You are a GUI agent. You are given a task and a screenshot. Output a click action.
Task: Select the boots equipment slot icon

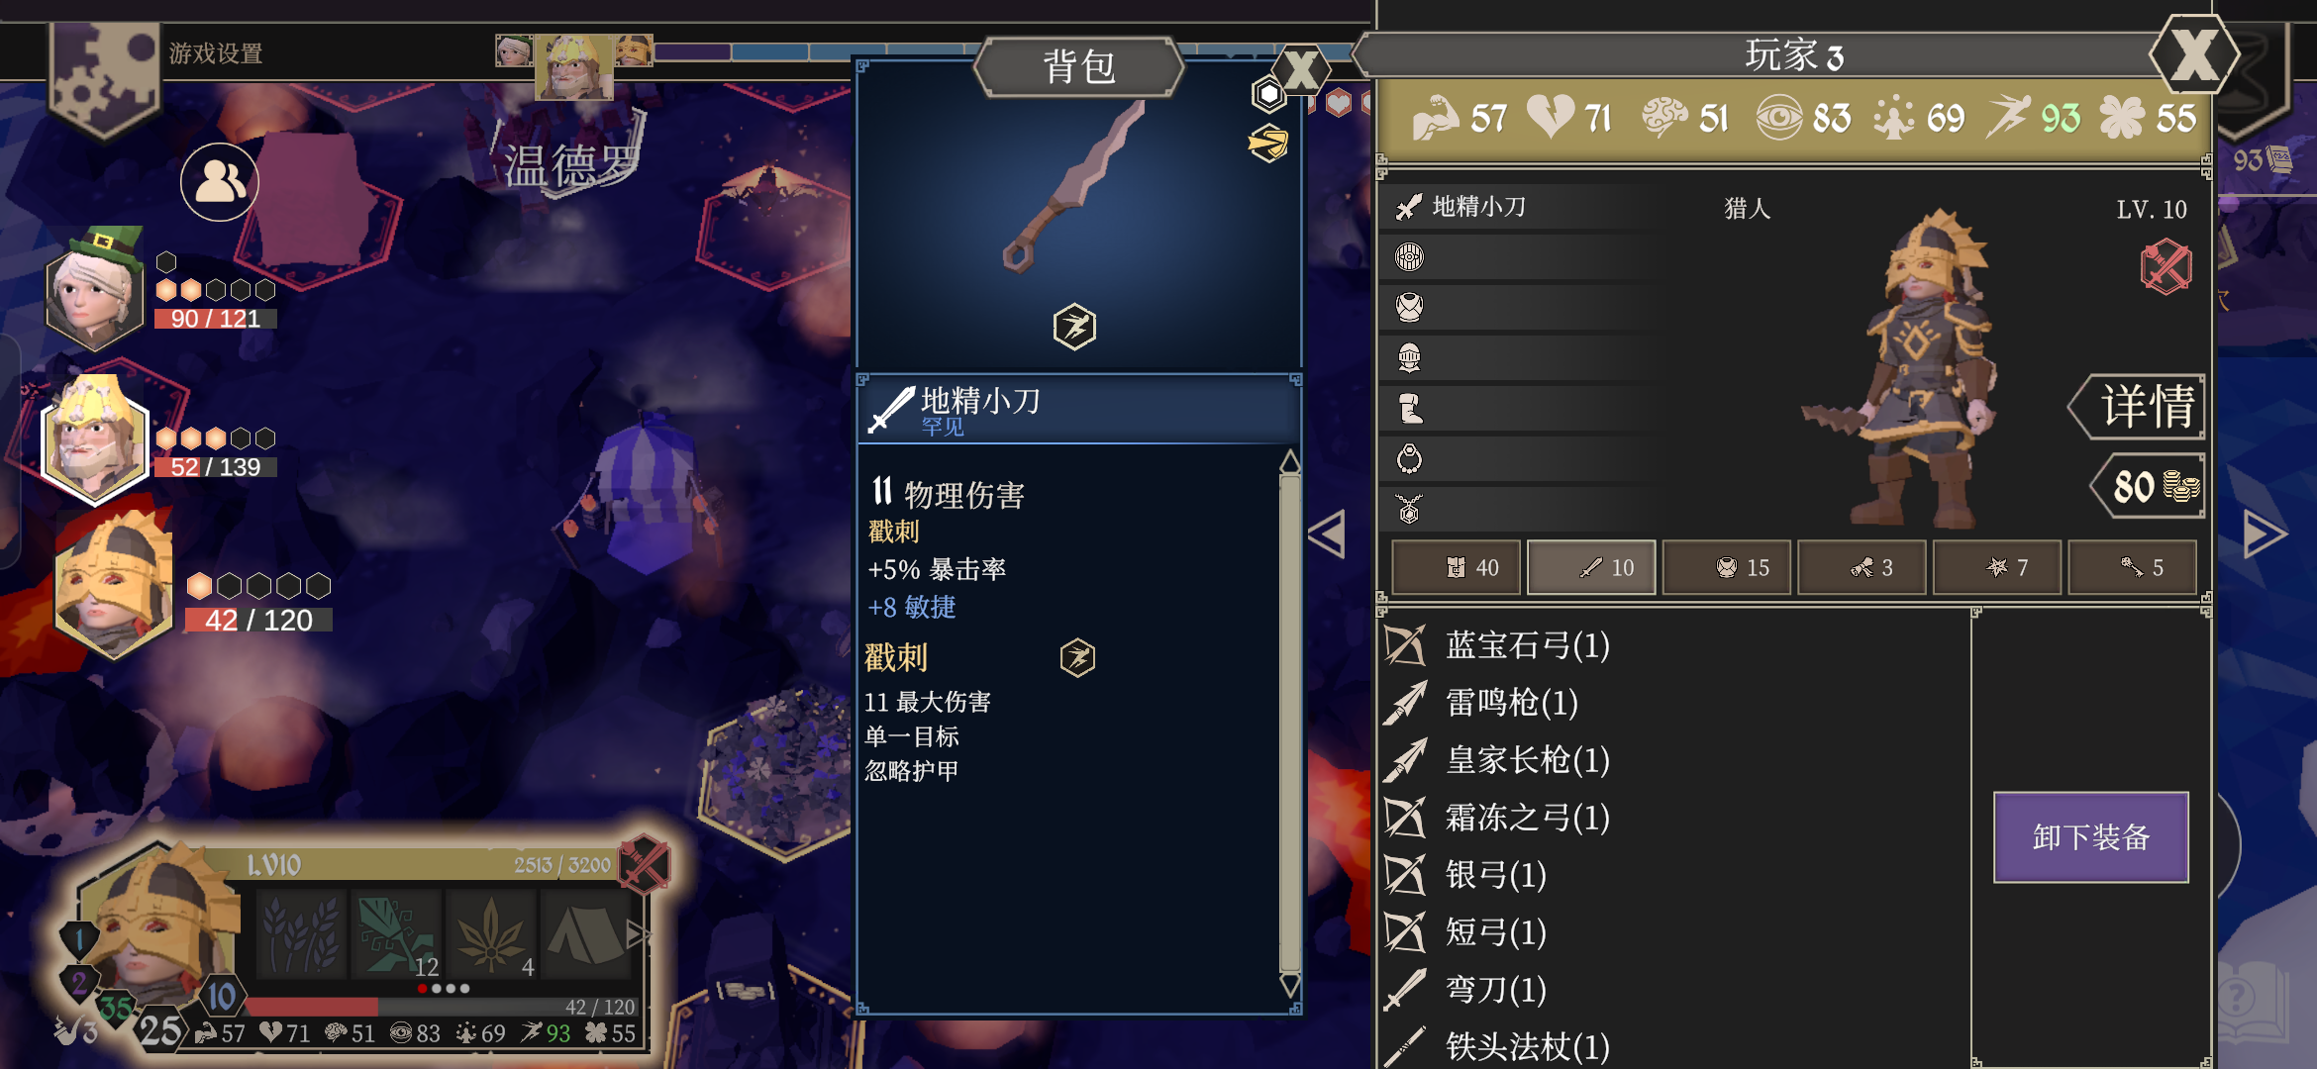(1409, 408)
